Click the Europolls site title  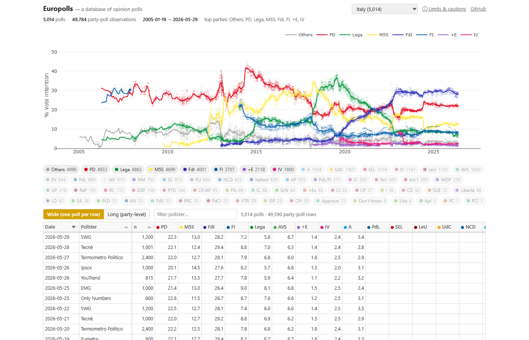point(58,9)
